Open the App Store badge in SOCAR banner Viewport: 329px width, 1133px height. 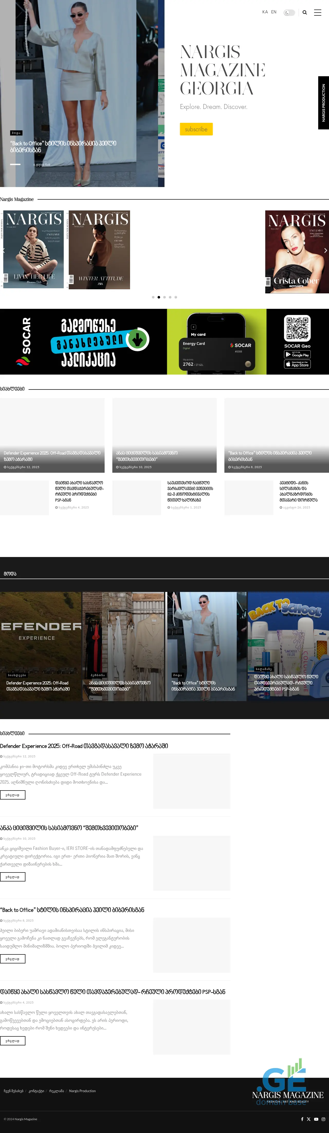click(297, 364)
